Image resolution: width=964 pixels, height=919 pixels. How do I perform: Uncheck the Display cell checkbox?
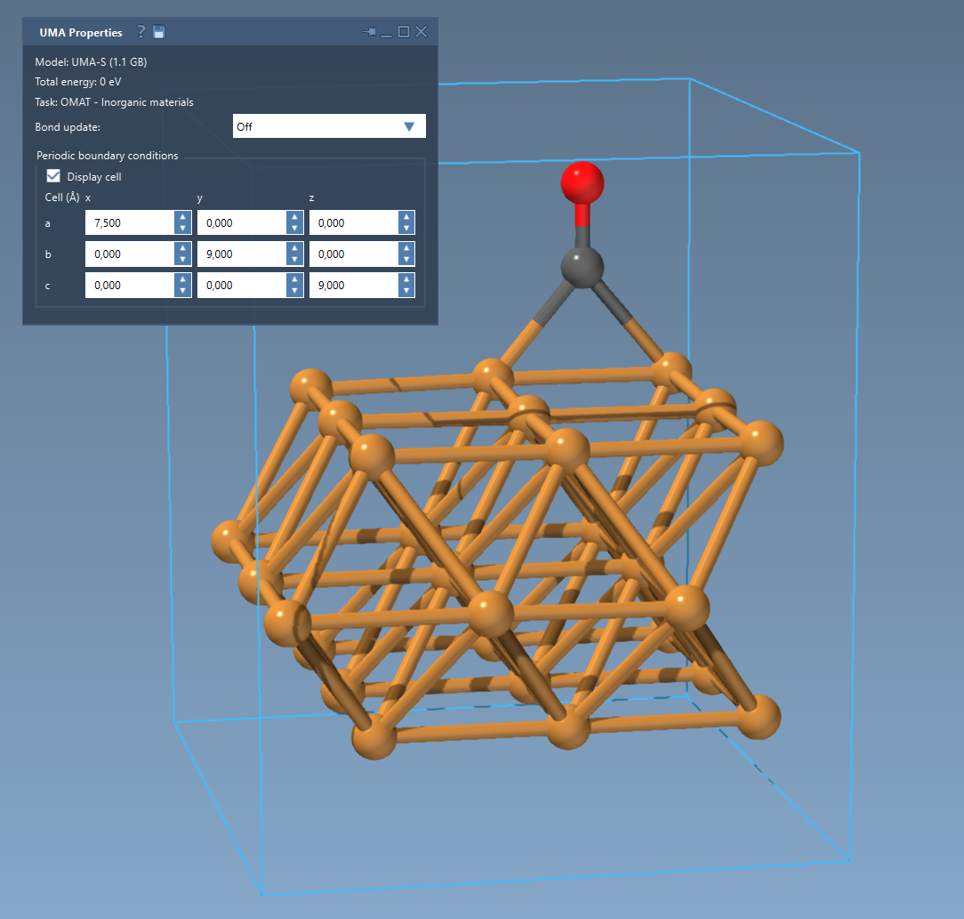[x=53, y=176]
